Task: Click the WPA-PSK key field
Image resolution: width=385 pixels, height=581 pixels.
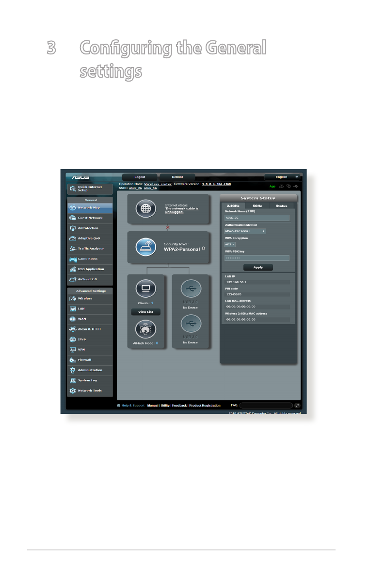Action: point(257,258)
